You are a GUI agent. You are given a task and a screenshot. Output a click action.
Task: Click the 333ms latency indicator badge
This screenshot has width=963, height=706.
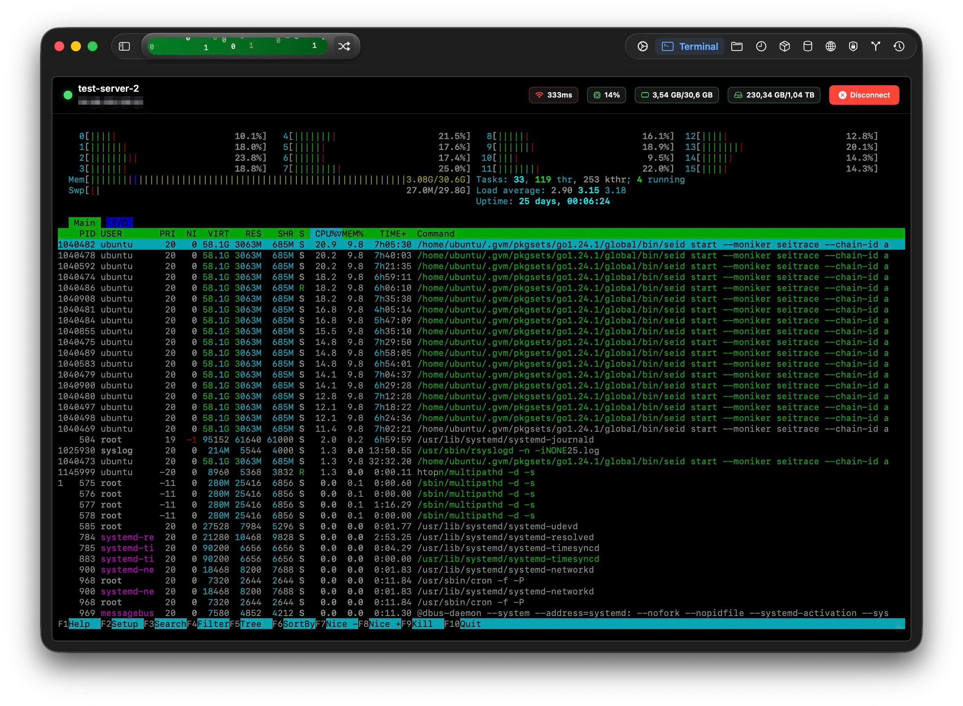point(553,95)
